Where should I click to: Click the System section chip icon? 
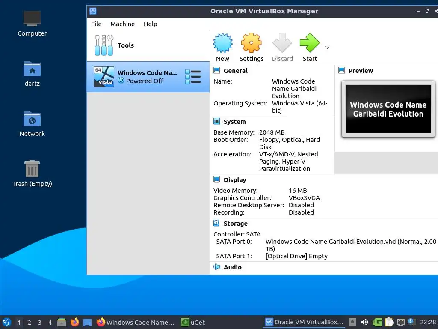[216, 121]
